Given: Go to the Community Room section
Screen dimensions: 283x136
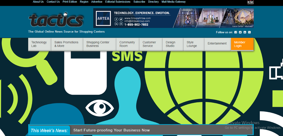Looking at the screenshot, I should 127,44.
